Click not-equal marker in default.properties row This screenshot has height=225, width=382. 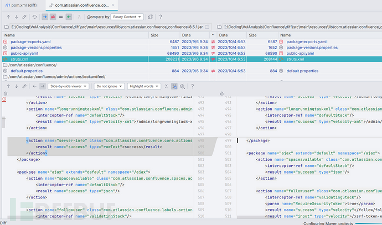point(213,71)
